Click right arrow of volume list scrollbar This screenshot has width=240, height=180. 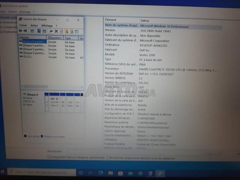82,87
